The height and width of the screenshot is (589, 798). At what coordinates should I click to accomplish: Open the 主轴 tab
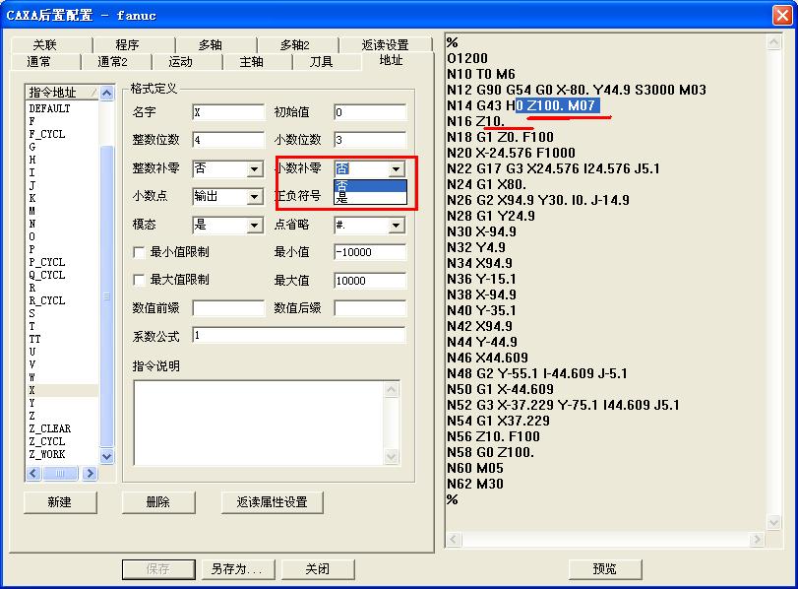252,62
